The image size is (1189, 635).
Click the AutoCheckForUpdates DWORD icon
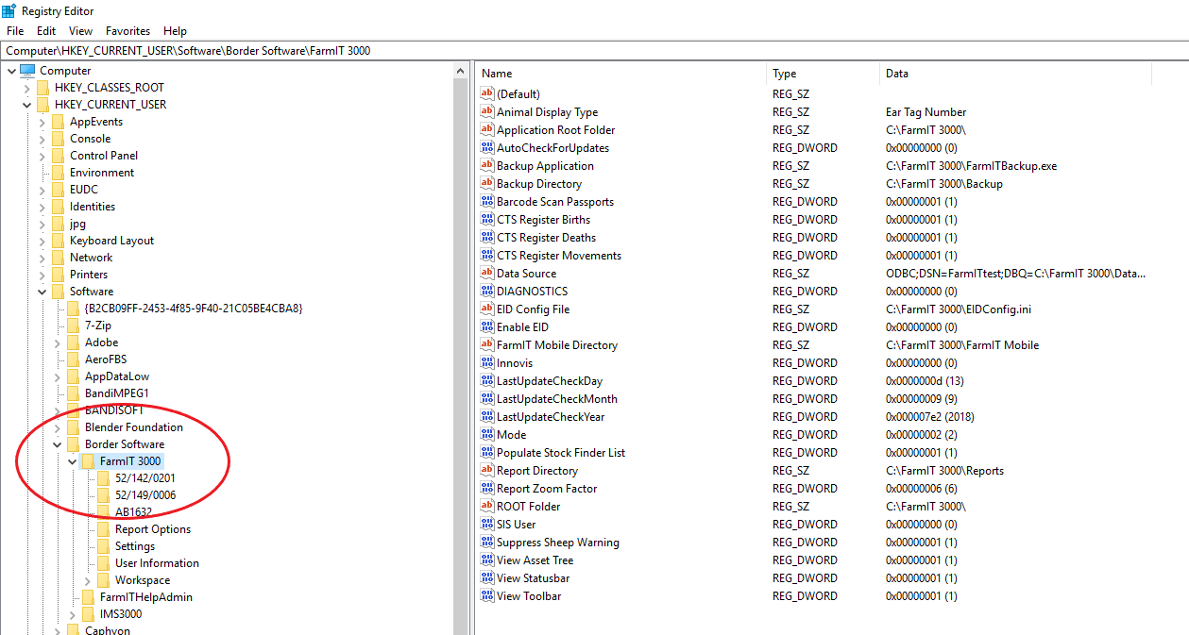pyautogui.click(x=487, y=147)
